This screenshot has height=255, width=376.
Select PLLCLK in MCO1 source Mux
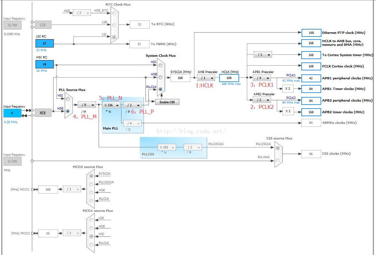[91, 245]
